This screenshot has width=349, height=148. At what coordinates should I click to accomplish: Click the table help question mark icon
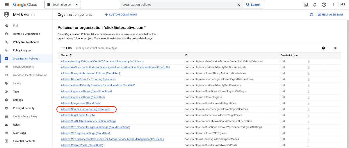click(323, 48)
